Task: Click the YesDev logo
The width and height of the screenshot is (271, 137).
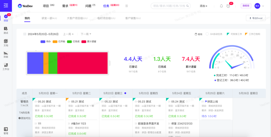Action: point(25,6)
